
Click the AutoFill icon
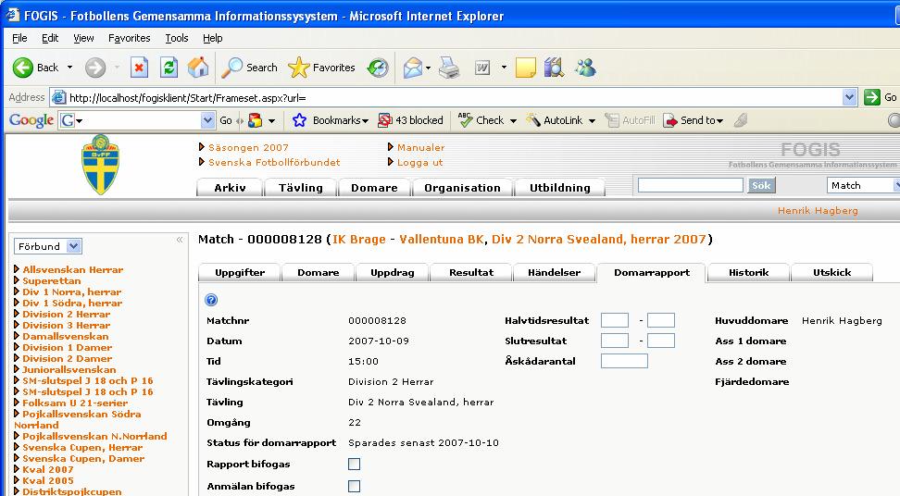[612, 120]
